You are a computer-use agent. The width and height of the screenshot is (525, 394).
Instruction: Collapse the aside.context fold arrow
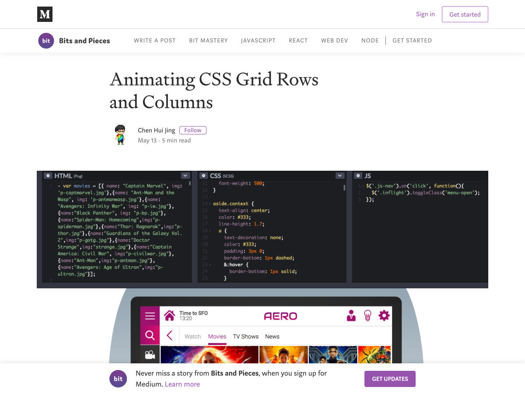pos(210,204)
